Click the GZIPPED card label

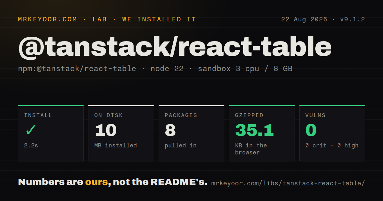(249, 115)
